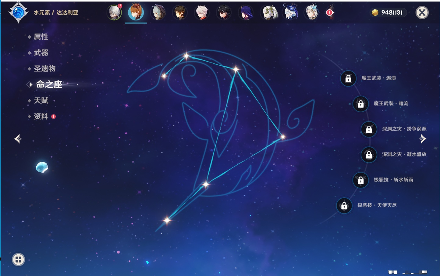This screenshot has width=440, height=276.
Task: Click lock icon beside 极恶技·斩水斩雨
Action: (x=360, y=180)
